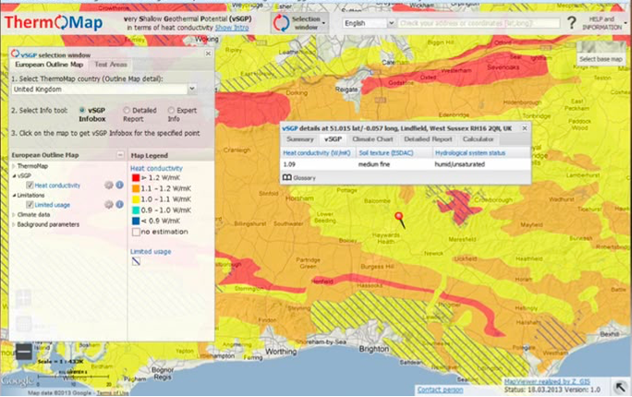
Task: Toggle the Limited usage layer checkbox
Action: (30, 205)
